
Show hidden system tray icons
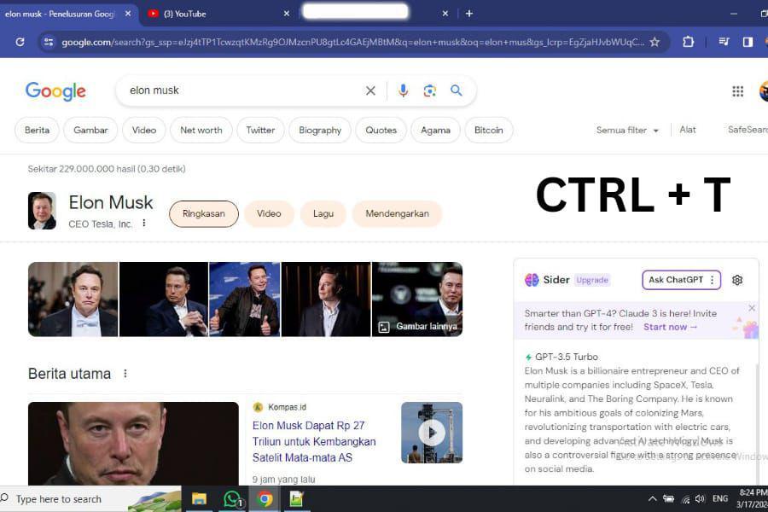[653, 498]
